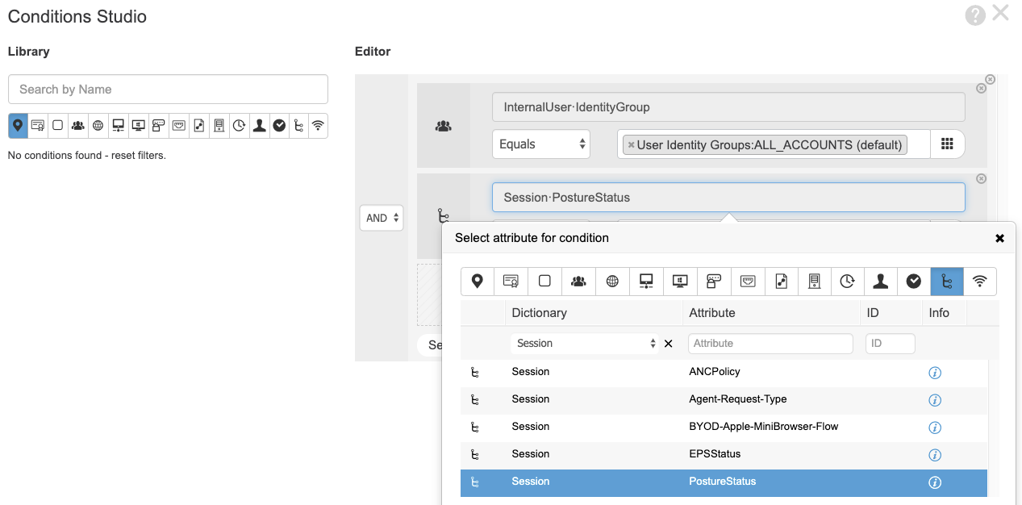Open the Equals operator dropdown

click(540, 144)
